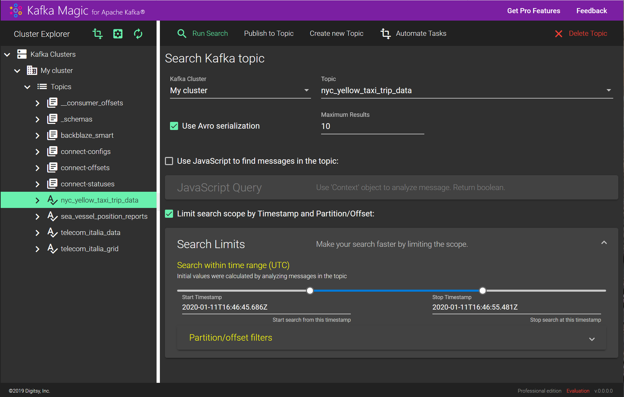
Task: Click the telecom_italia_data Avro icon
Action: 52,233
